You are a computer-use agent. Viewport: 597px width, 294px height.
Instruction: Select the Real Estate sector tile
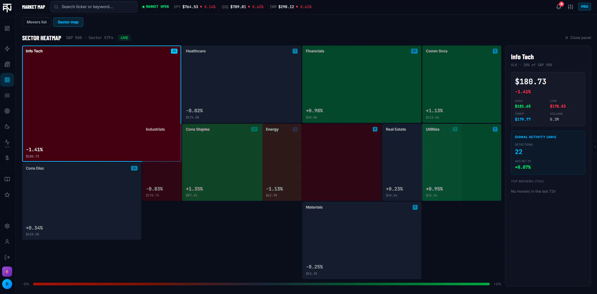click(402, 162)
